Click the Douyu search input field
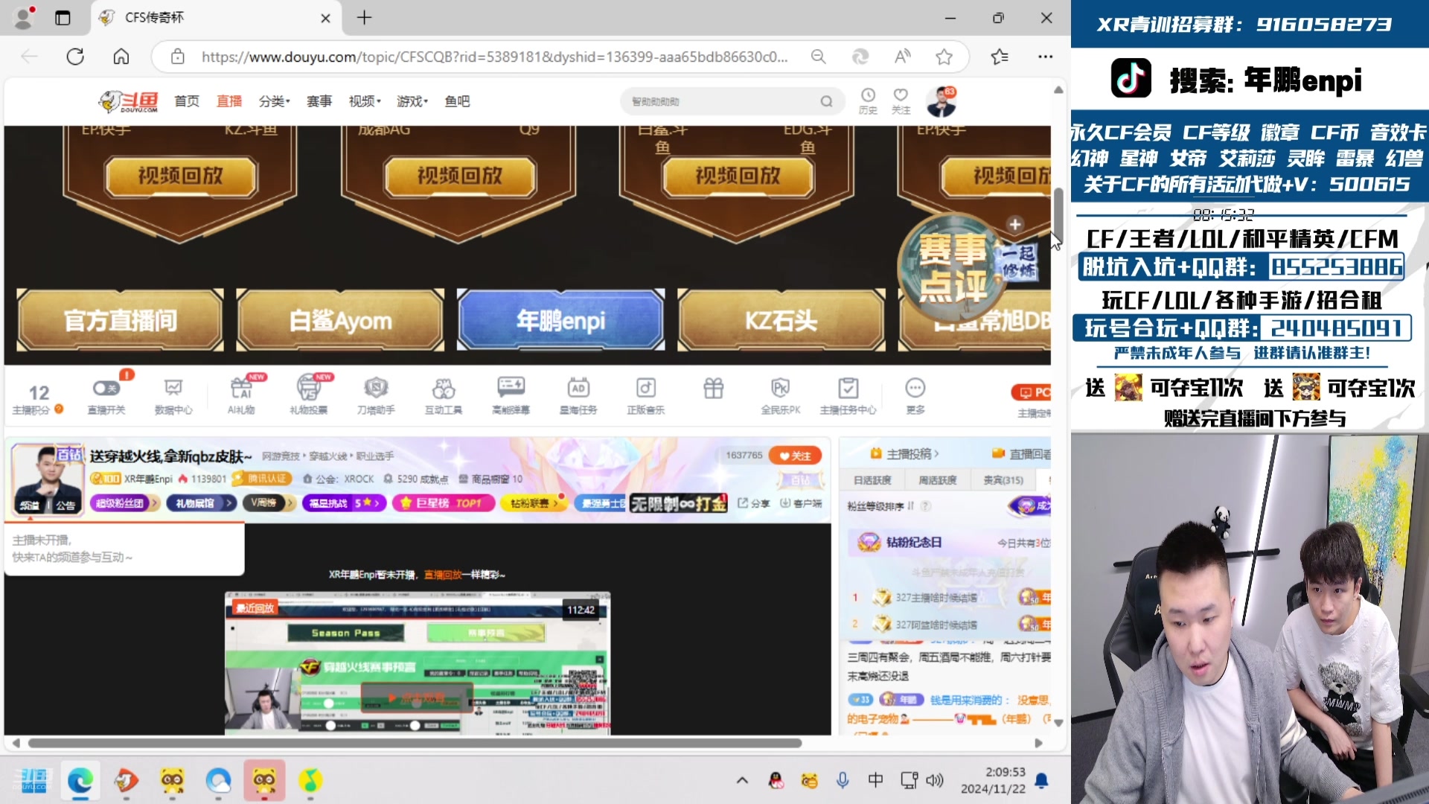The image size is (1429, 804). pos(722,101)
